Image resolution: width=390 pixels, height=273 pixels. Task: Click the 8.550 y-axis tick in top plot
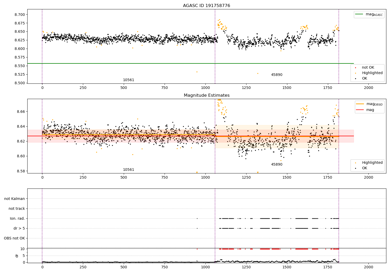tap(20, 66)
